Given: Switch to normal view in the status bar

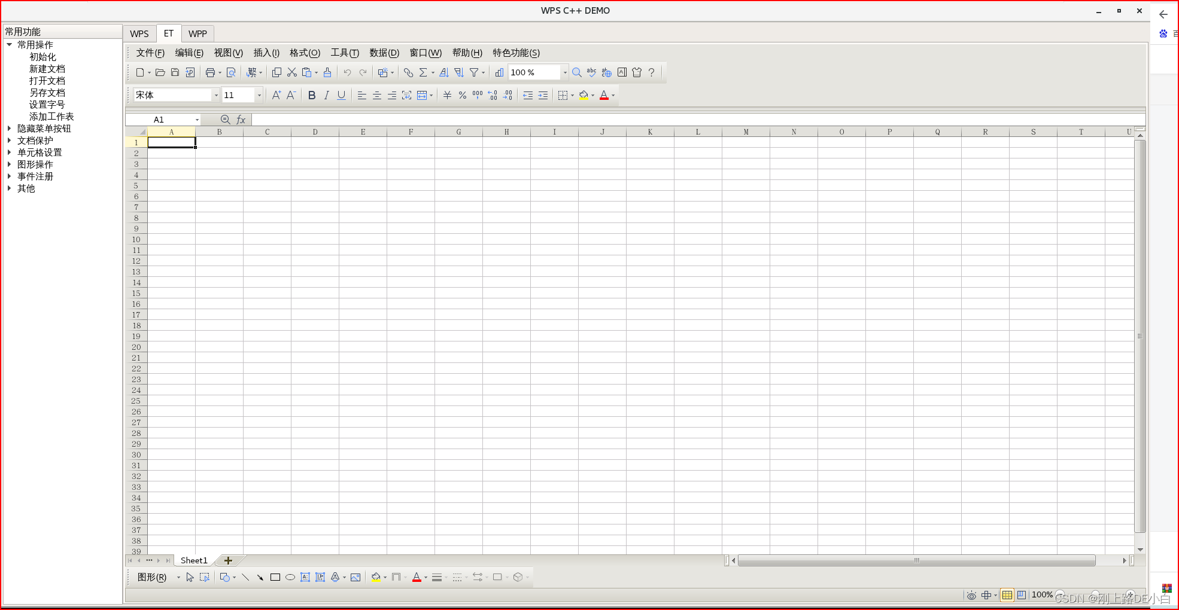Looking at the screenshot, I should [1007, 595].
